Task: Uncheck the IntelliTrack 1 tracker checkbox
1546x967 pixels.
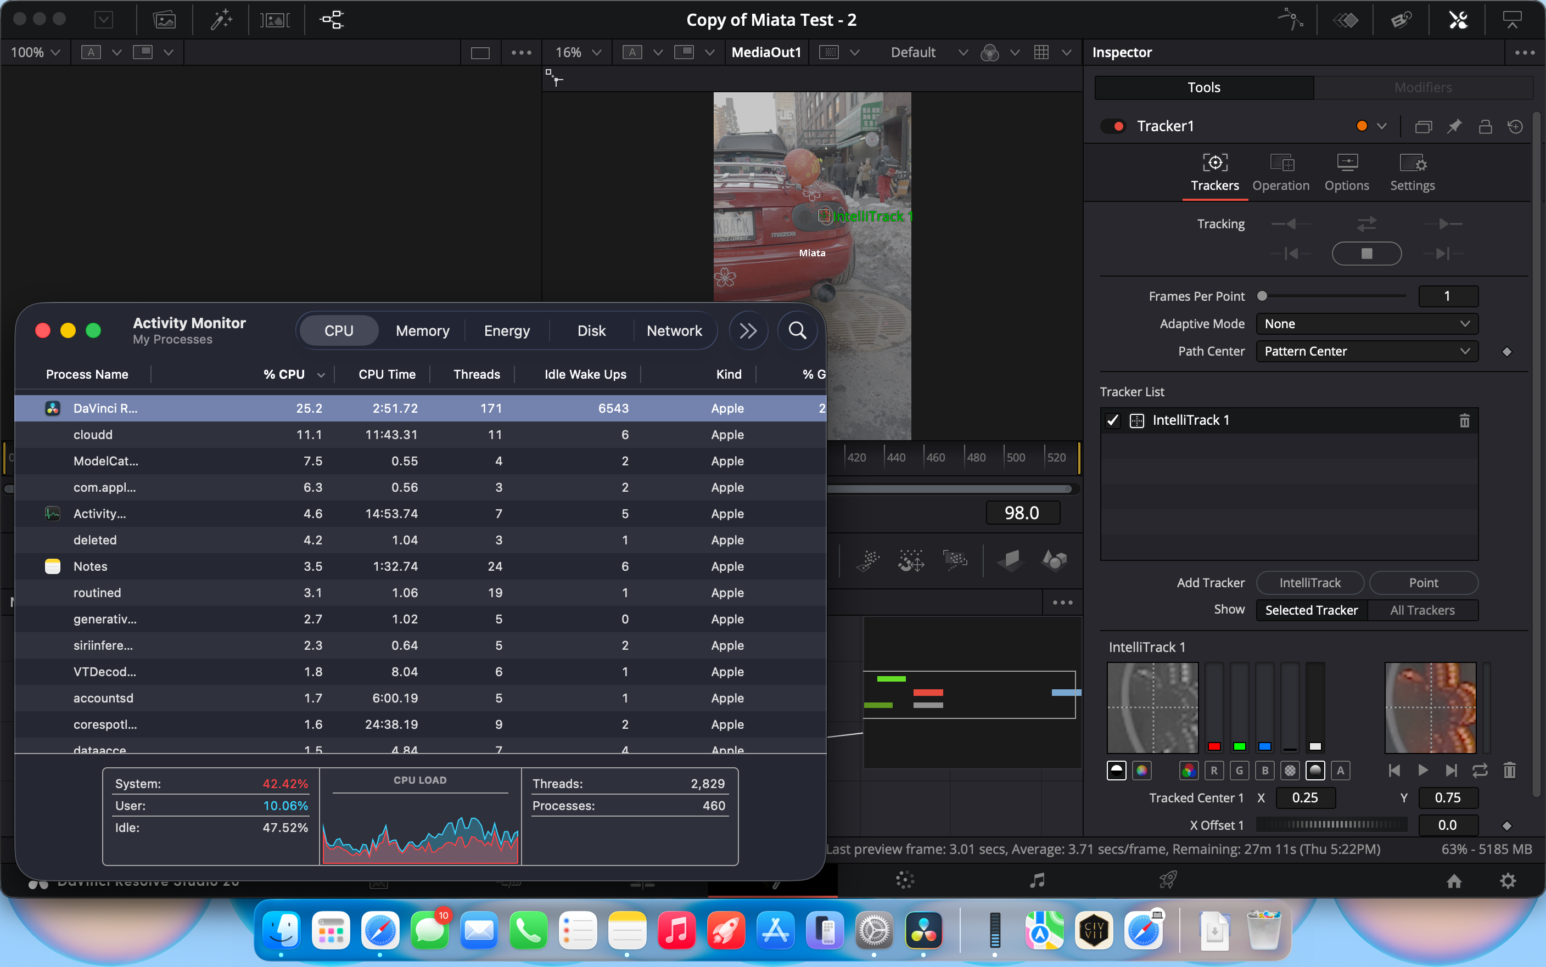Action: click(1113, 420)
